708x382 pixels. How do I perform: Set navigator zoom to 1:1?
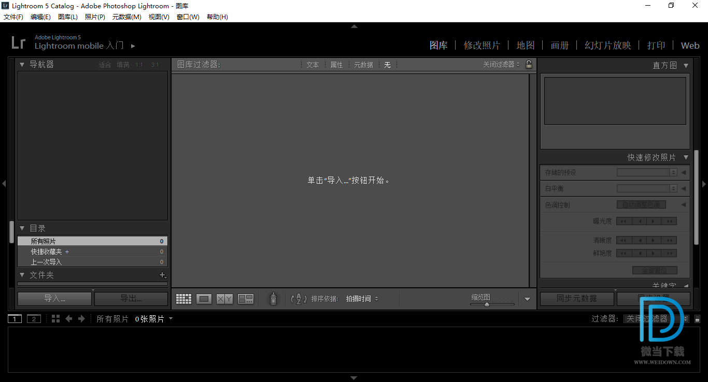(x=139, y=65)
